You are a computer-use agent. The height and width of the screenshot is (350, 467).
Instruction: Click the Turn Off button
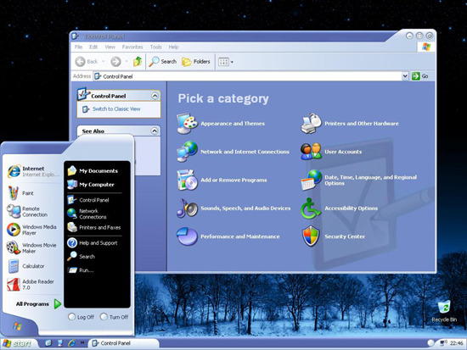pos(115,317)
